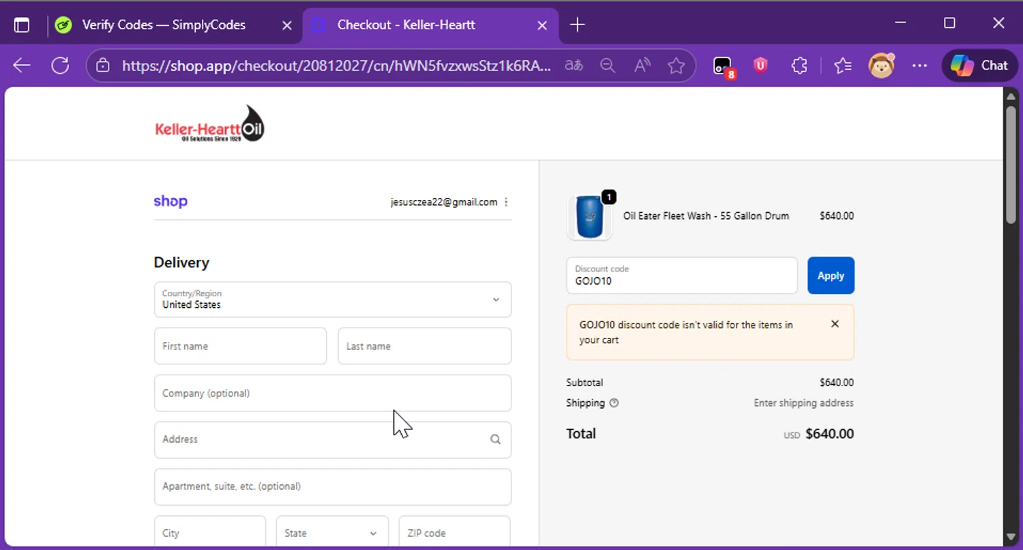Viewport: 1023px width, 550px height.
Task: Click the Apartment, suite, etc. field
Action: click(333, 487)
